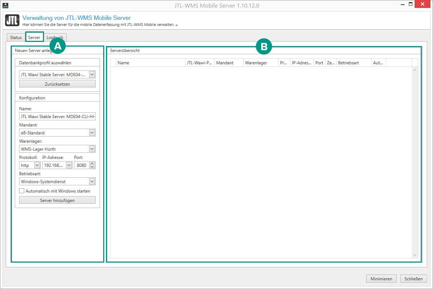Screen dimensions: 433x289
Task: Click the JTL logo icon
Action: [x=12, y=20]
